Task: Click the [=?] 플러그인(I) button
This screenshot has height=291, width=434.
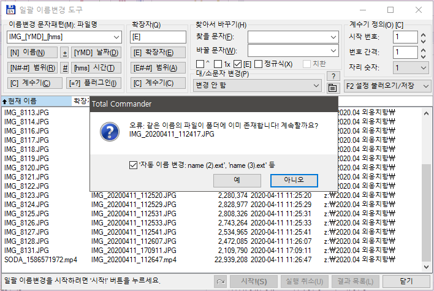Action: tap(94, 83)
